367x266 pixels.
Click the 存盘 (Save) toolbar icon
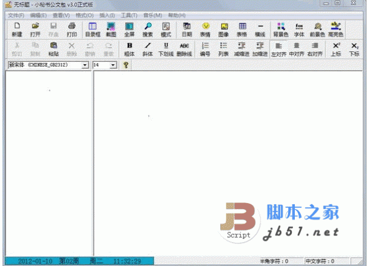click(53, 29)
